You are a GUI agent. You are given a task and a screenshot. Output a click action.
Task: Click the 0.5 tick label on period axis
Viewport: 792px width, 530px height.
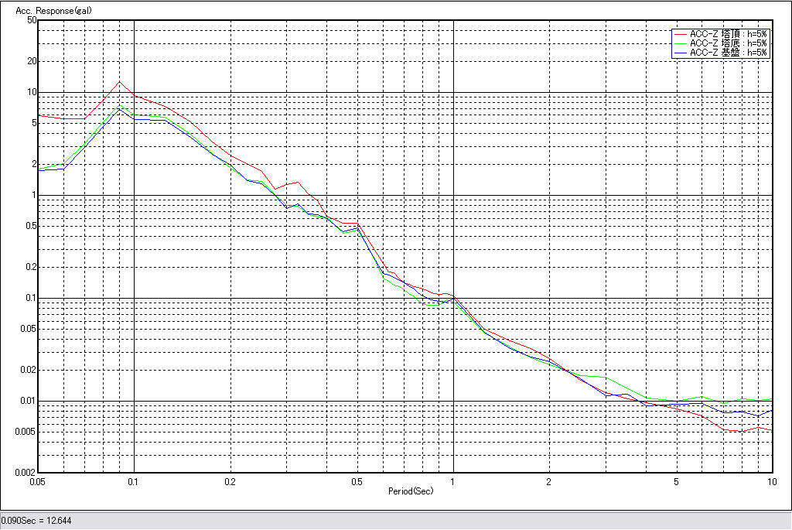(356, 481)
